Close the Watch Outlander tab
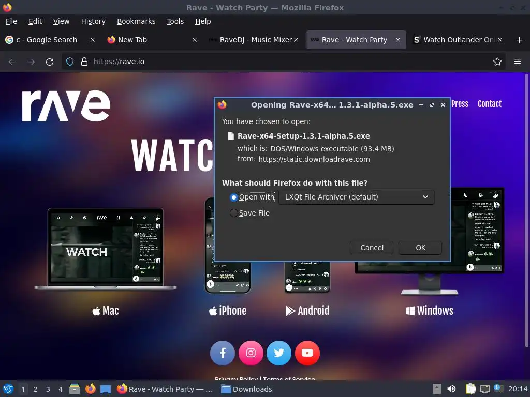This screenshot has height=397, width=530. [500, 40]
